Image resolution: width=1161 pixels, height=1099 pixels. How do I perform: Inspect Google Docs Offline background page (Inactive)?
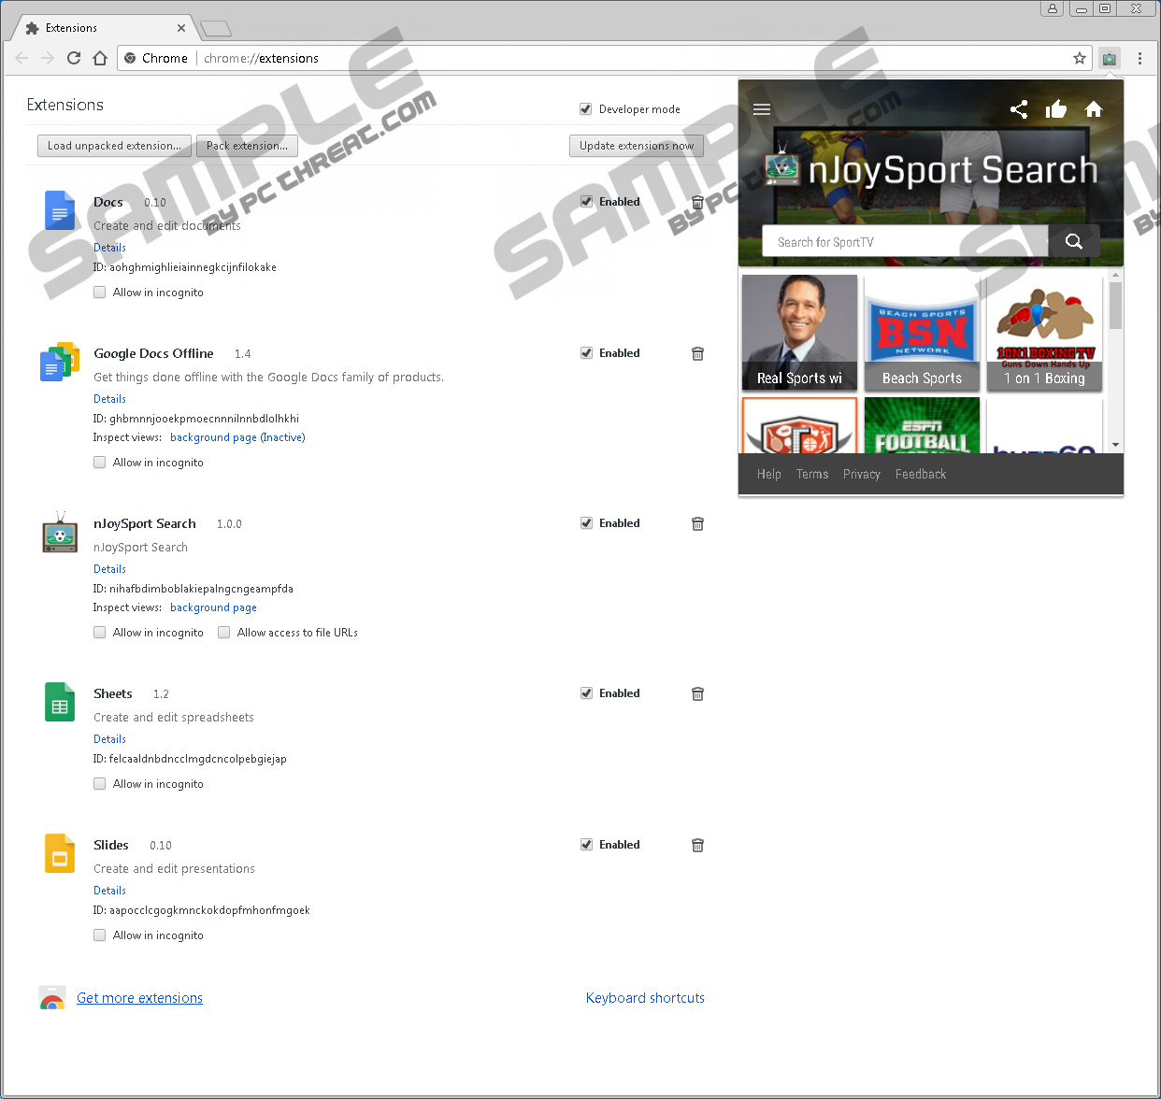pyautogui.click(x=237, y=437)
